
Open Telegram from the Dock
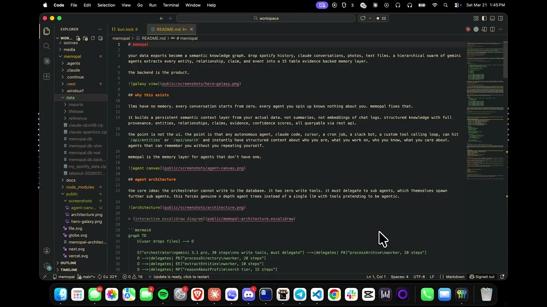point(300,294)
